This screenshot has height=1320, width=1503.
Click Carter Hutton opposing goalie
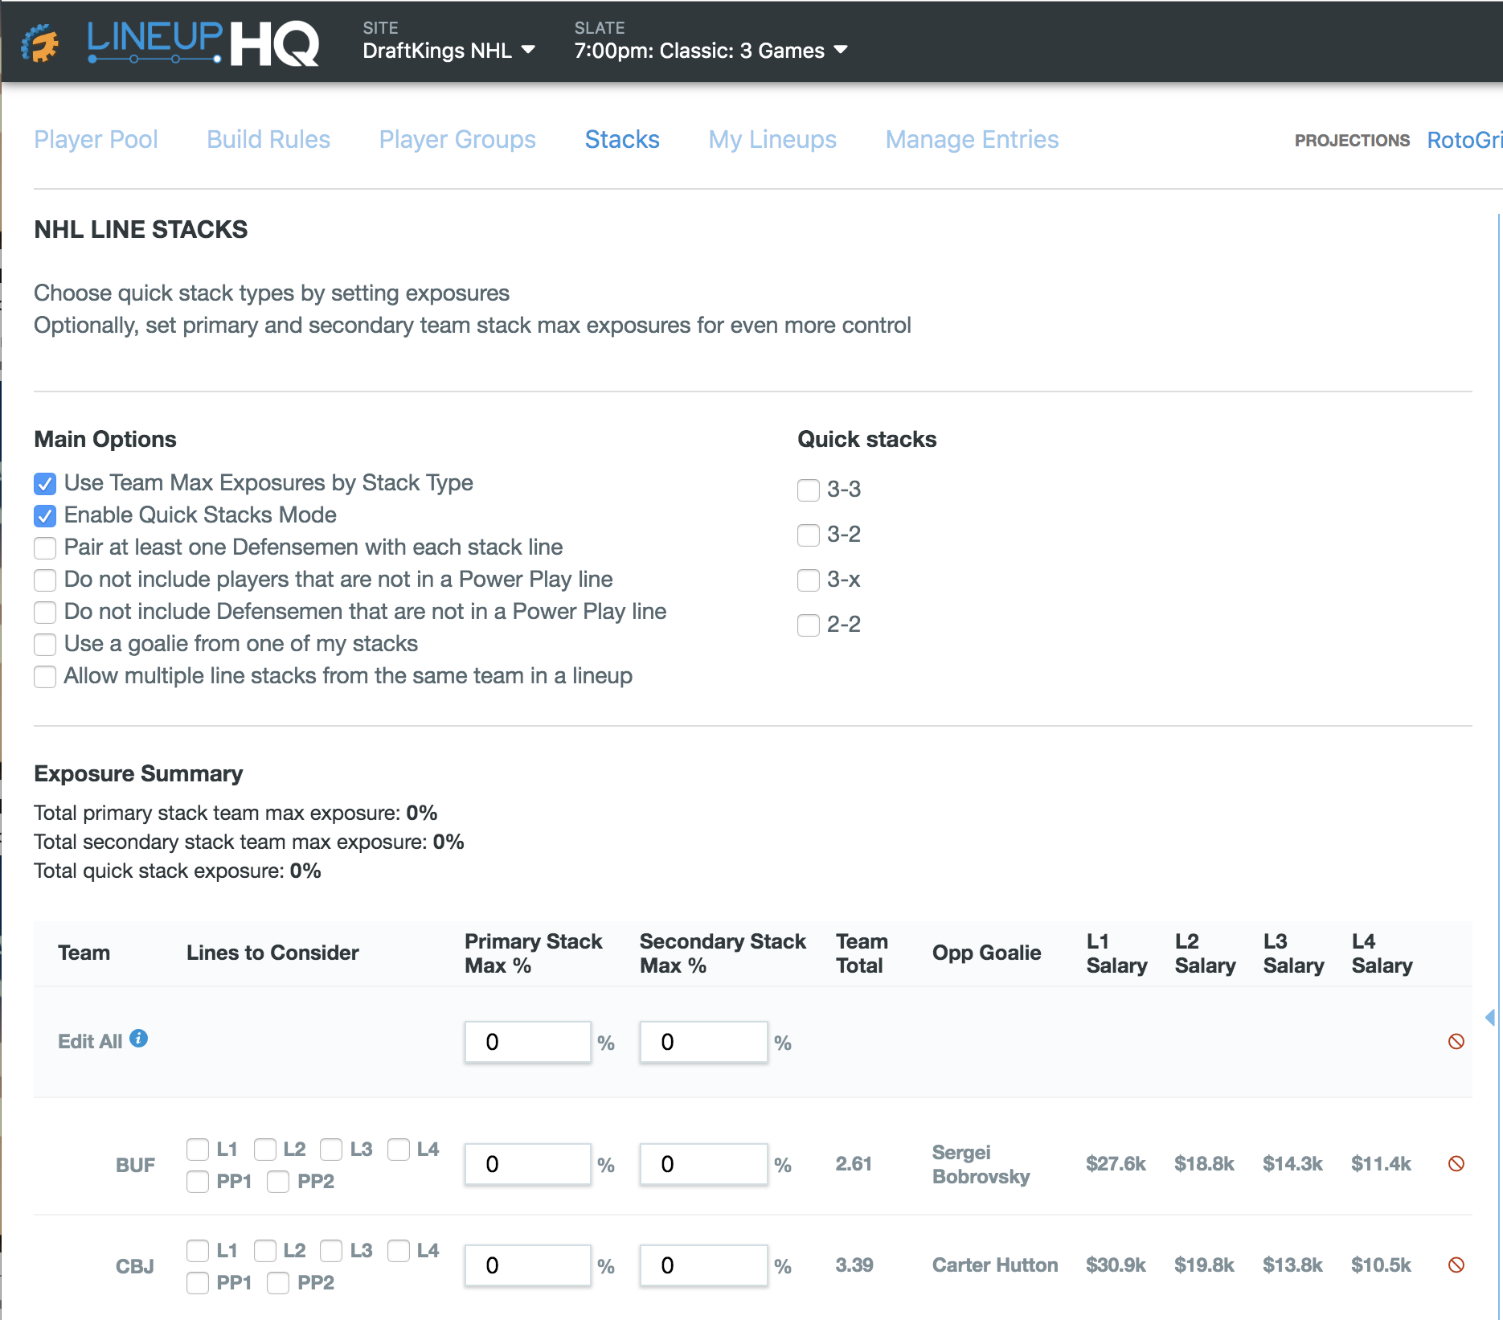pos(995,1265)
